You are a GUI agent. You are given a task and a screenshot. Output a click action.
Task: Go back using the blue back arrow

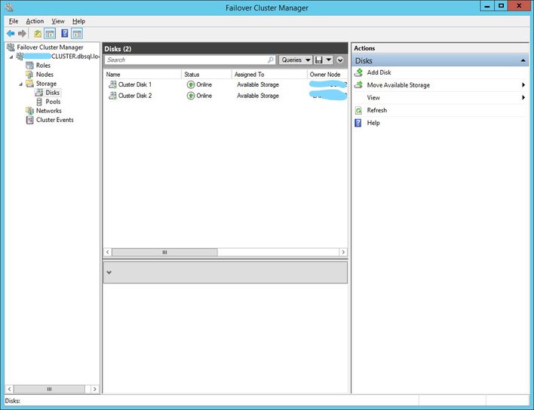[x=11, y=33]
